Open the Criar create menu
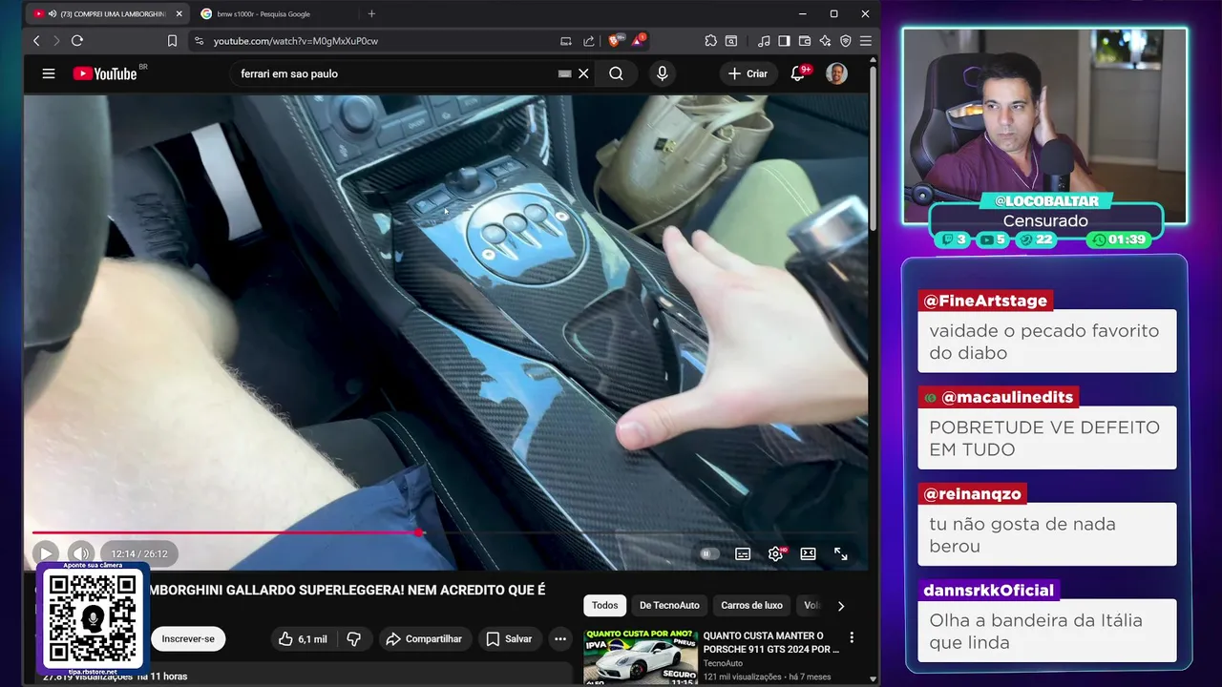 748,73
